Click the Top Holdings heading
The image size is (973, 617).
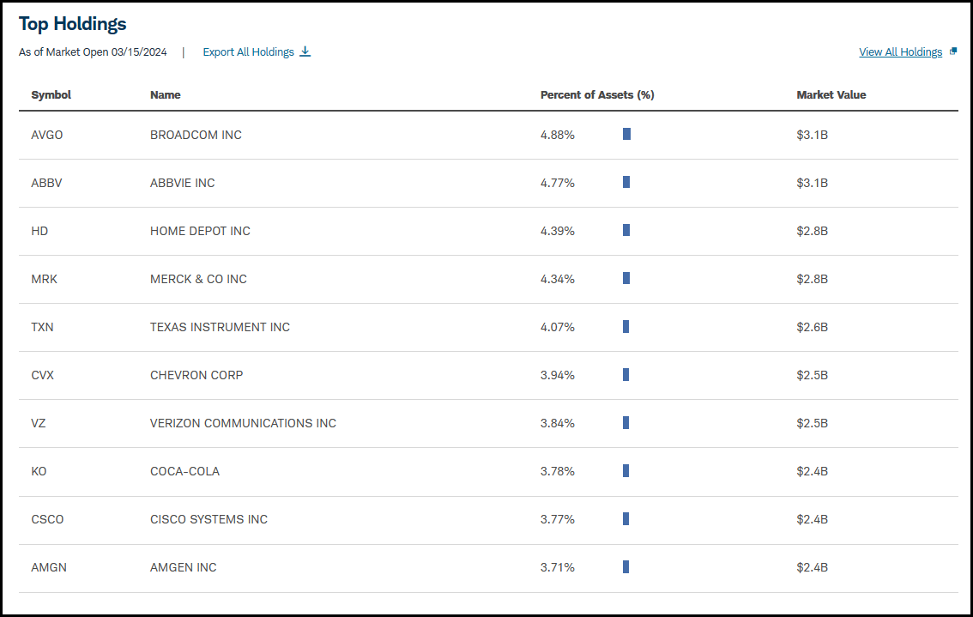pyautogui.click(x=73, y=23)
